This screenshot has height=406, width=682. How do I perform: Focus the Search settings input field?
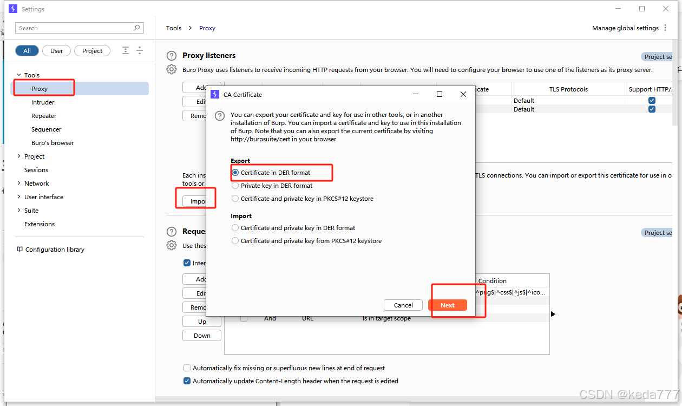tap(80, 28)
